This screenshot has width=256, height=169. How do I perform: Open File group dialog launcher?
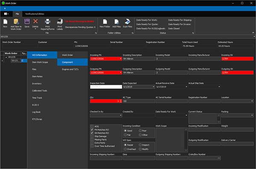[x=96, y=33]
